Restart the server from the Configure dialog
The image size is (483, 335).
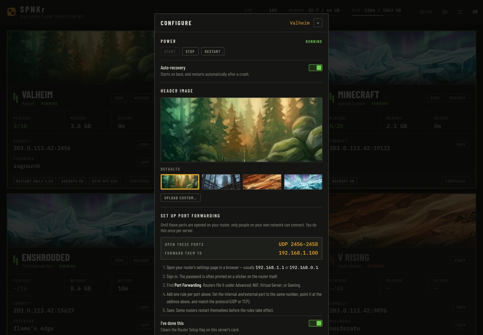213,51
